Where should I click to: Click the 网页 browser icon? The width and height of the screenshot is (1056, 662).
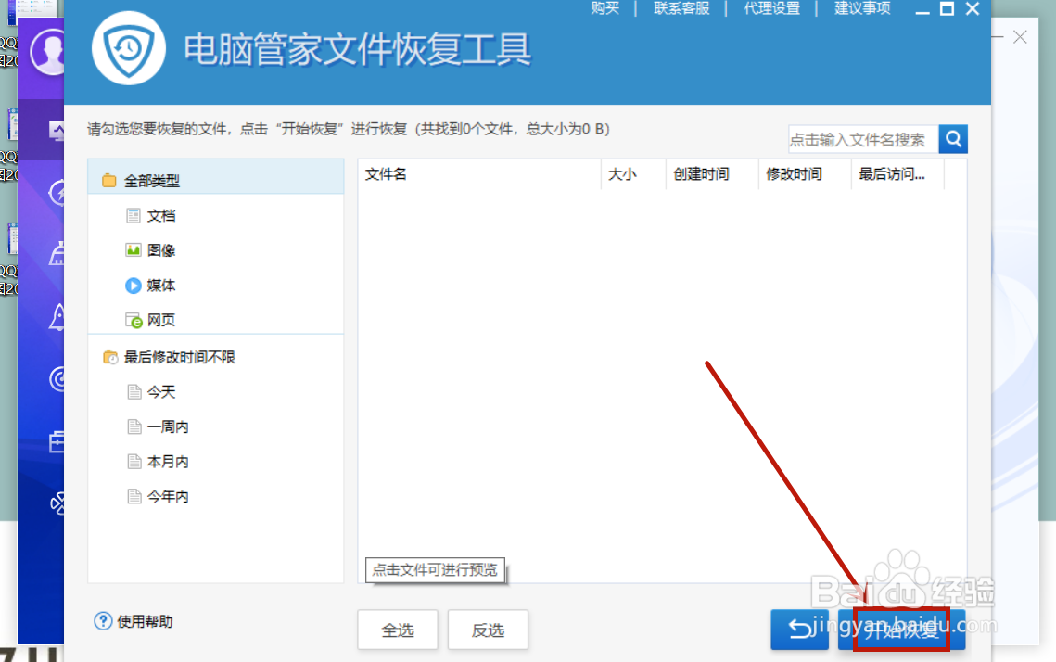click(134, 320)
